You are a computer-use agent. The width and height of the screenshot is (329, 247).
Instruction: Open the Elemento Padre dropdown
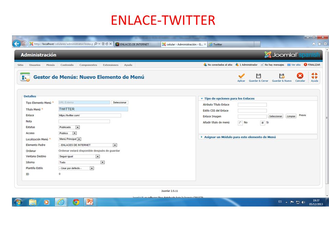tap(88, 145)
